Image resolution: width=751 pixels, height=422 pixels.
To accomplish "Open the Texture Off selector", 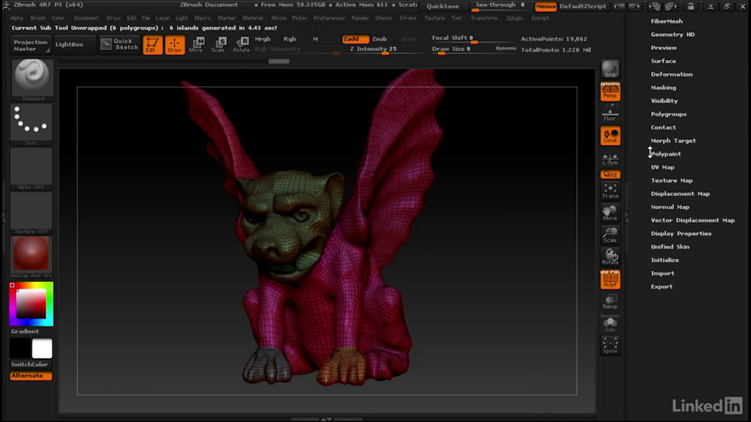I will pos(31,213).
